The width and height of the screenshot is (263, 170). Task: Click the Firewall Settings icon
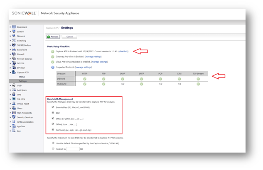14,58
